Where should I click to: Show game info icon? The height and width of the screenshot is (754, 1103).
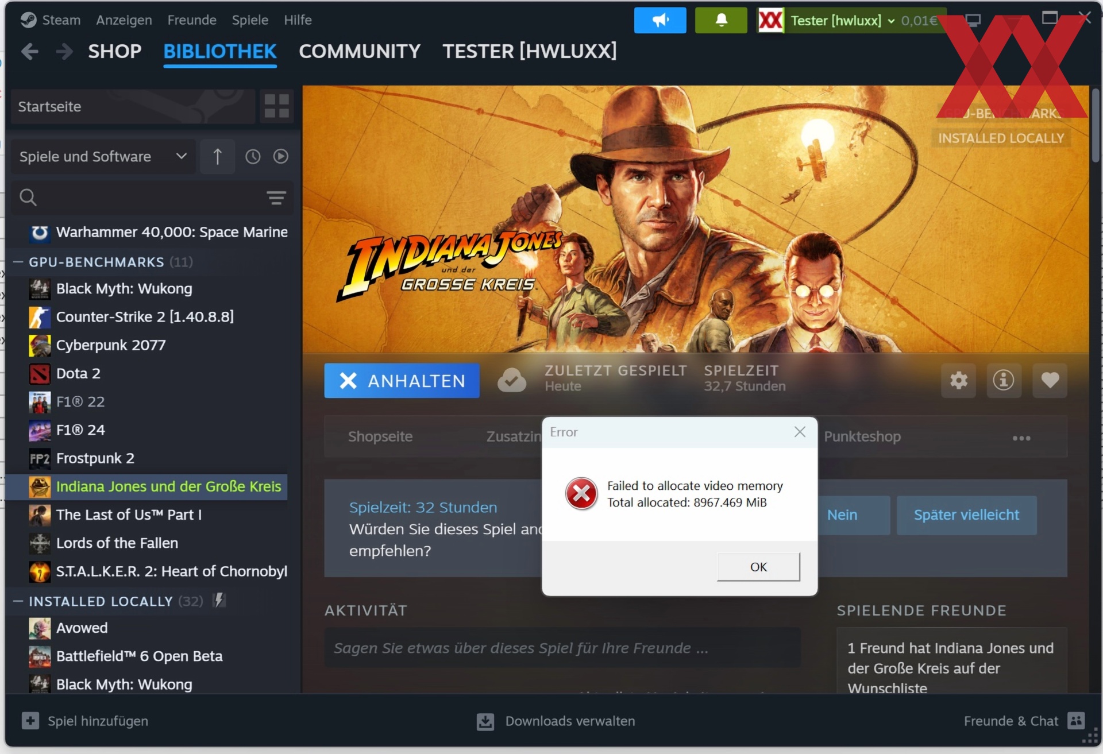tap(1003, 380)
